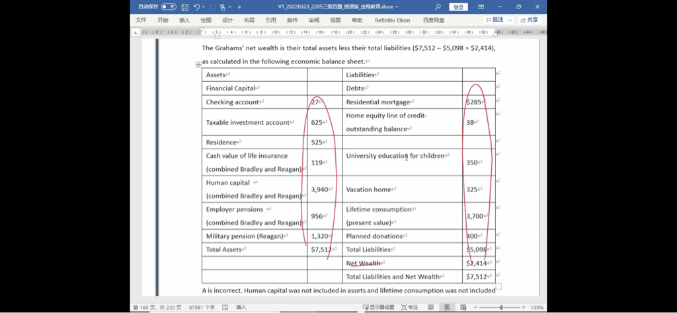
Task: Switch to the 审阅 (Review) tab
Action: 314,20
